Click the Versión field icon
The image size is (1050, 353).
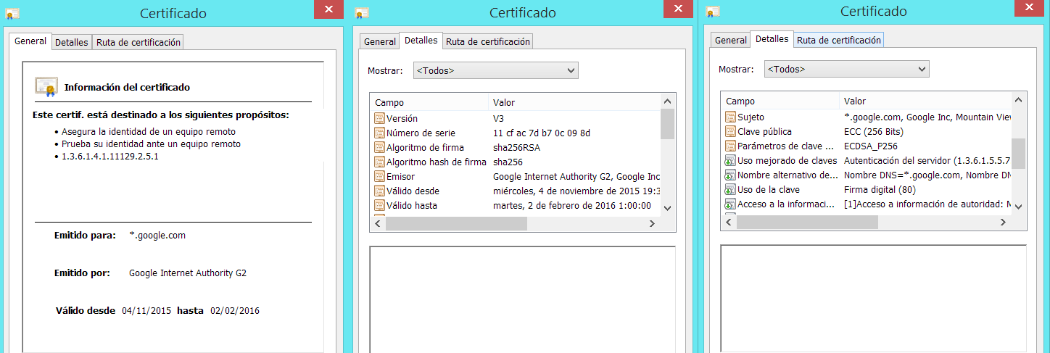pos(379,118)
